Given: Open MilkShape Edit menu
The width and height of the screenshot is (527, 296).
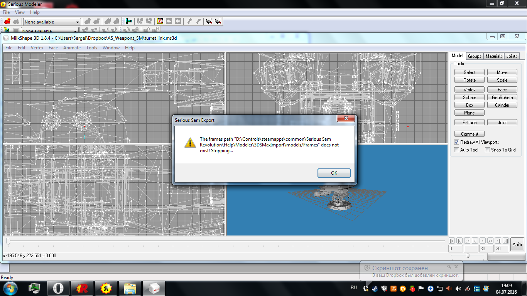Looking at the screenshot, I should (x=22, y=48).
